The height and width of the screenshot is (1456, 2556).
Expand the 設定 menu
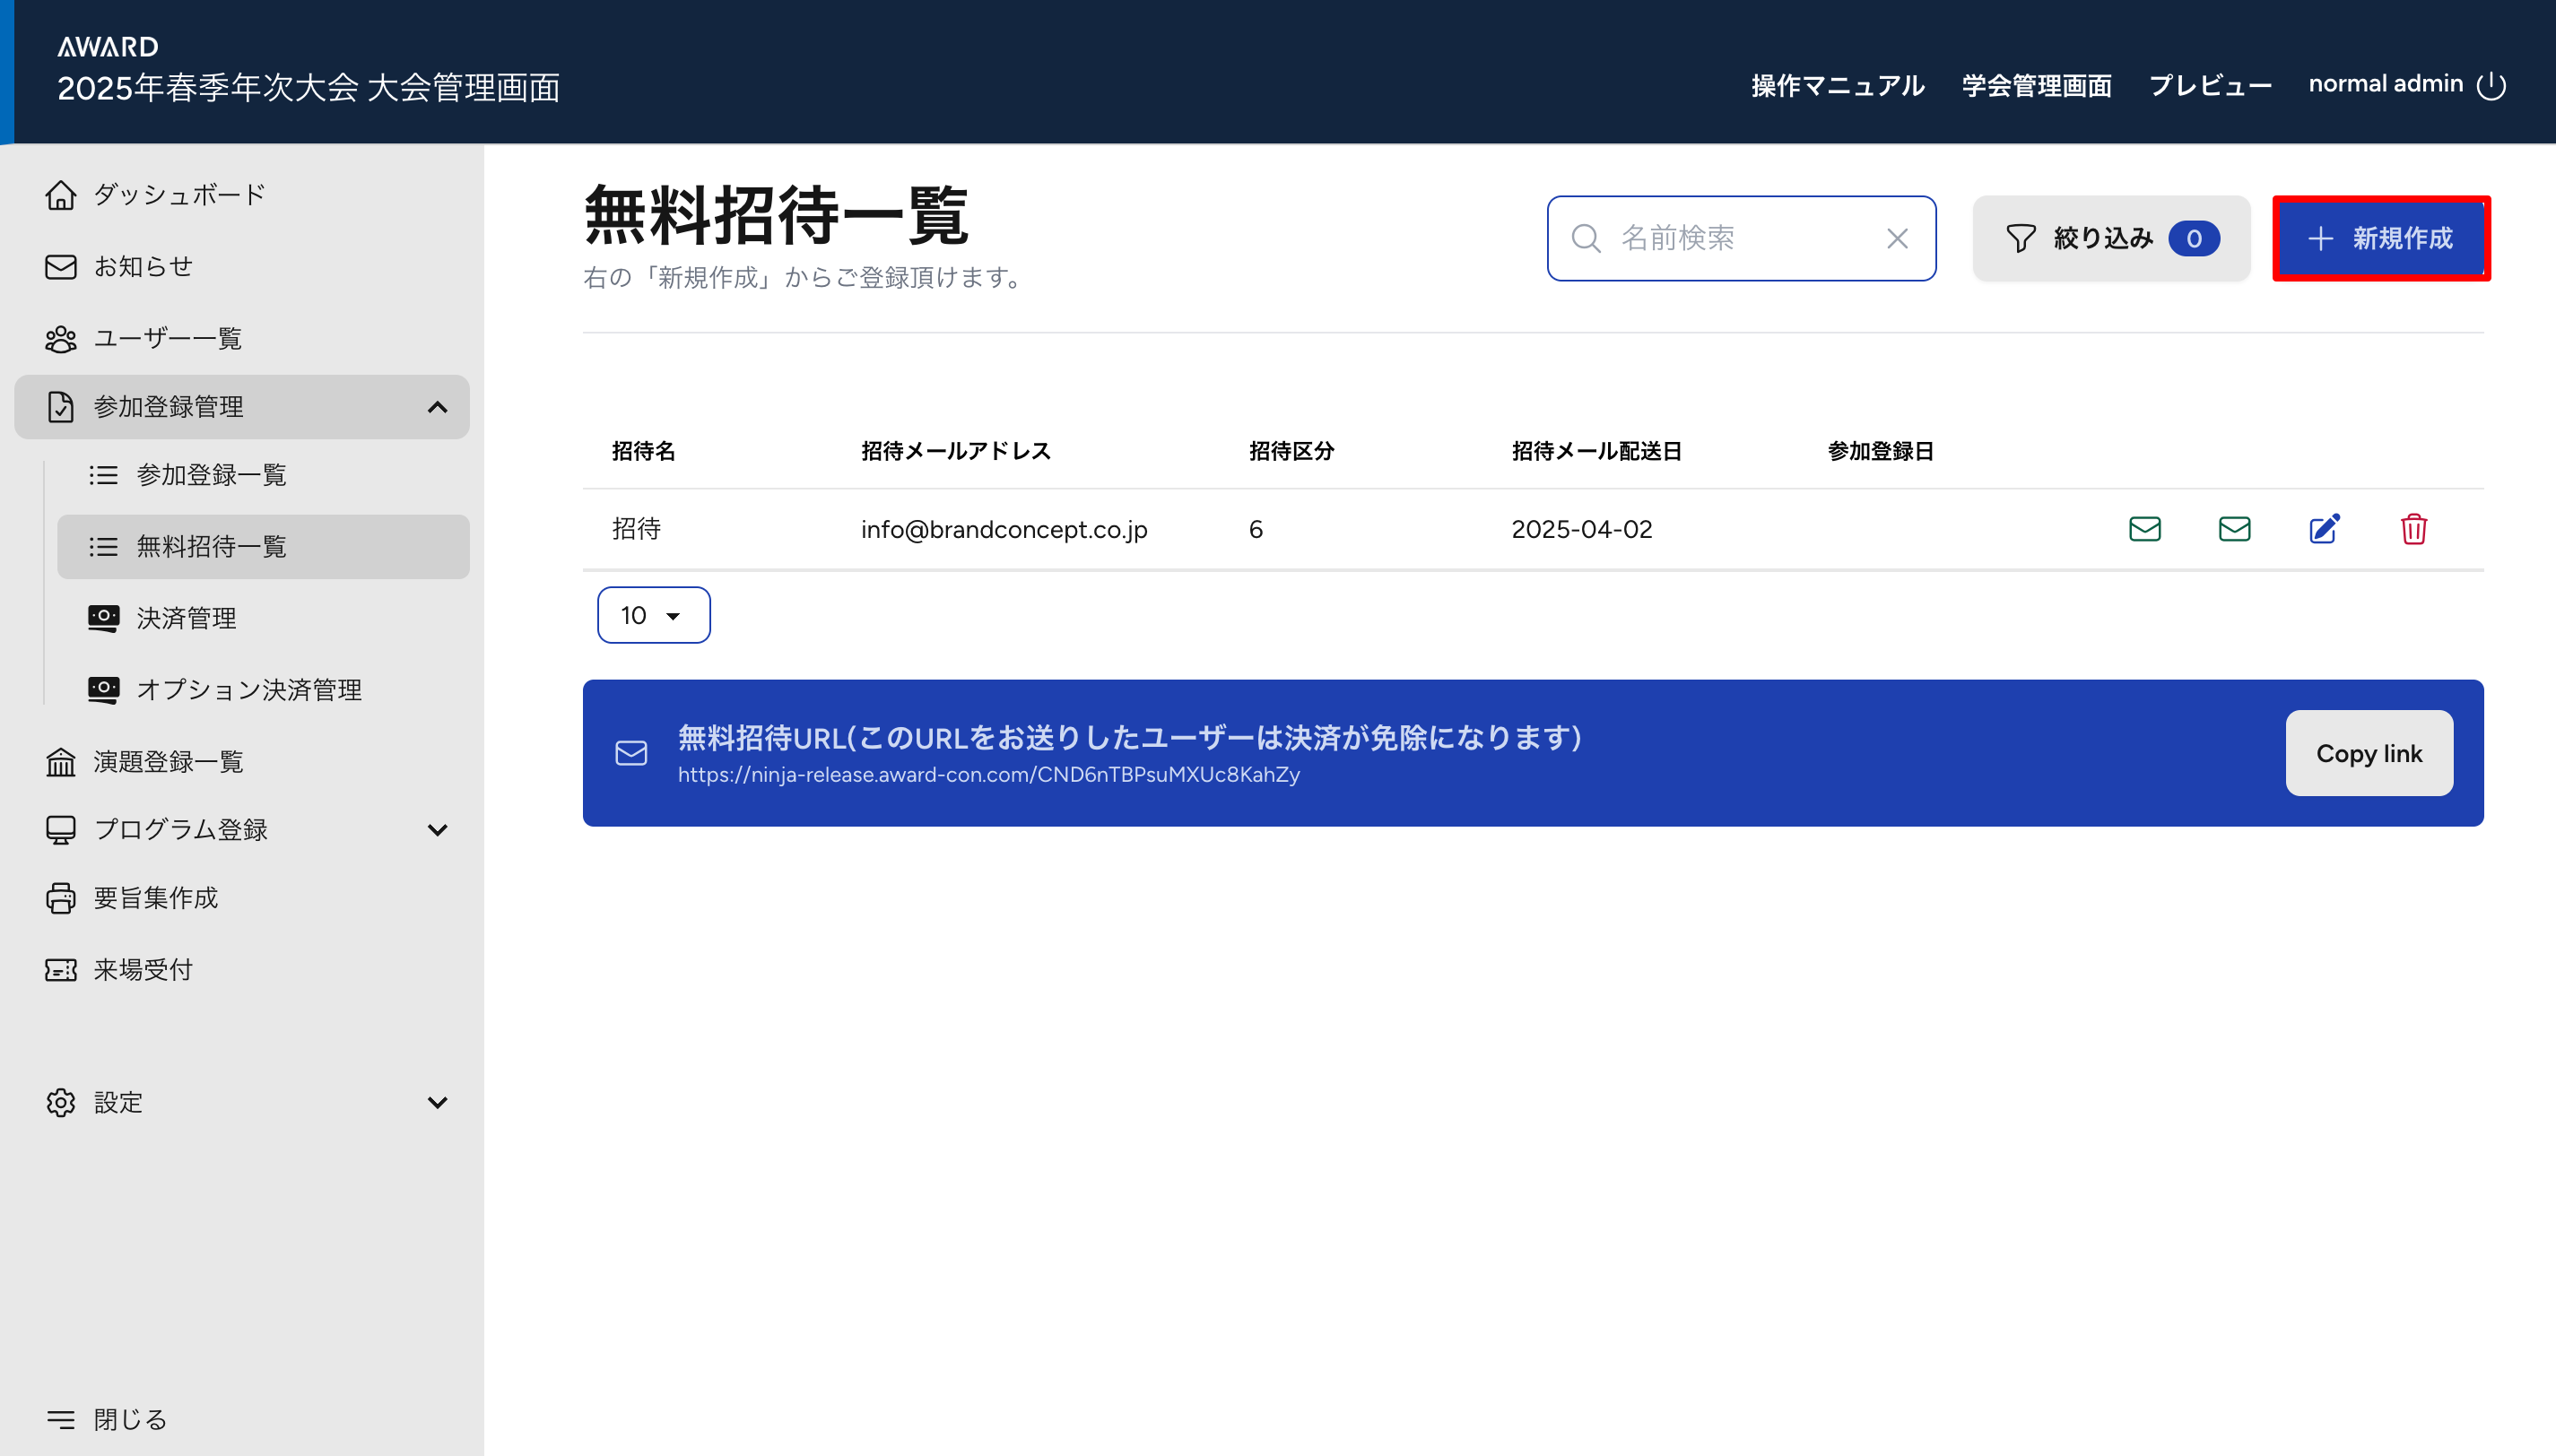tap(437, 1103)
